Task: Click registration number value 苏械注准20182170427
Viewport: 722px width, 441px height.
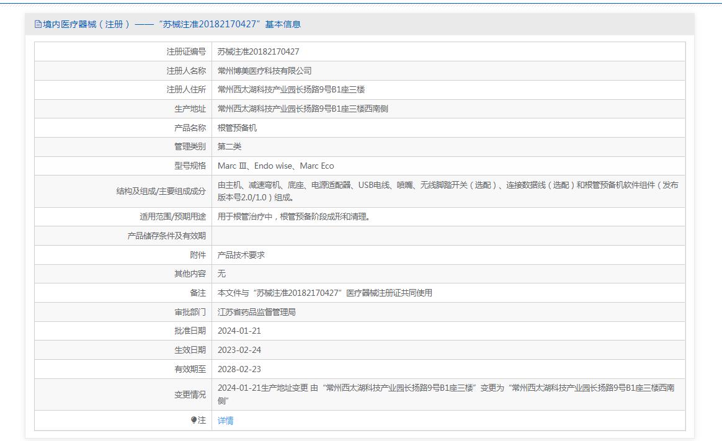Action: pyautogui.click(x=258, y=52)
